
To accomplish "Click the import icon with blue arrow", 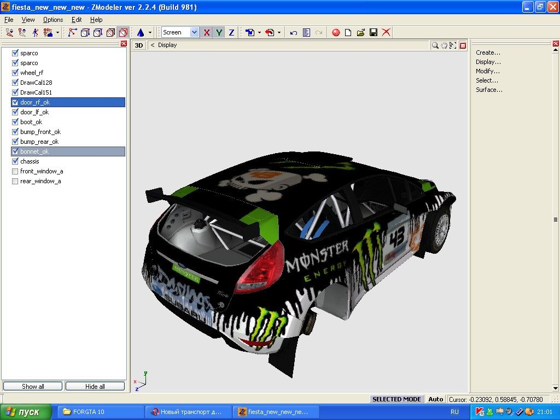I will pos(250,32).
